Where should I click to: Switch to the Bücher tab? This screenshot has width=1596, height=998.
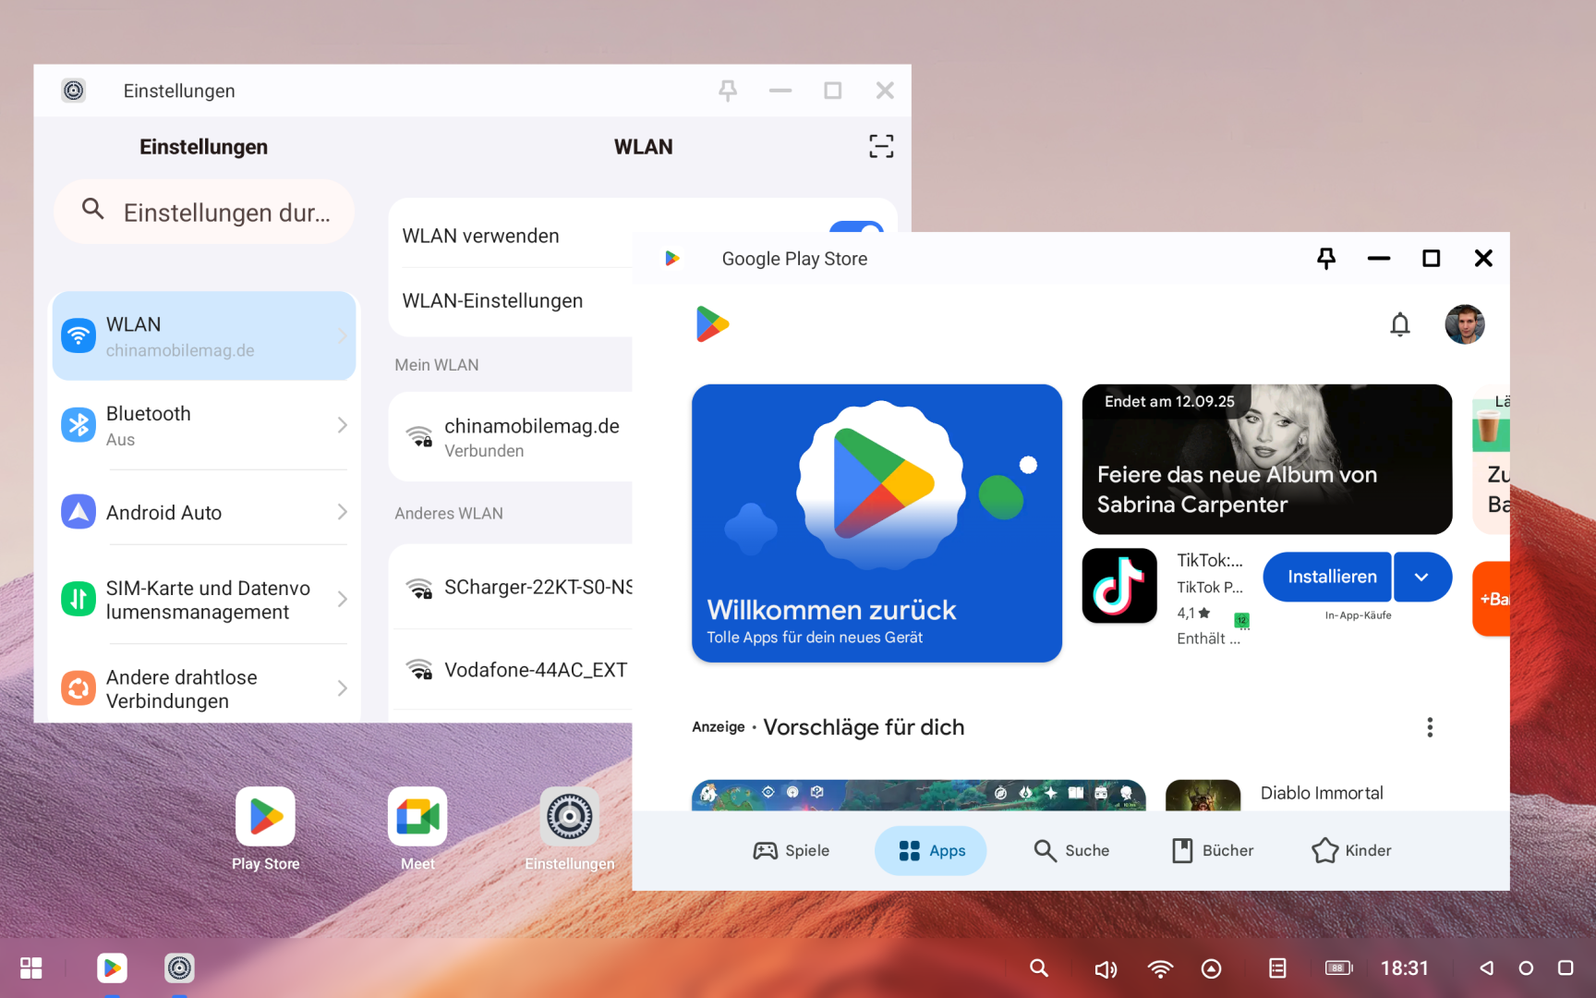pos(1212,850)
